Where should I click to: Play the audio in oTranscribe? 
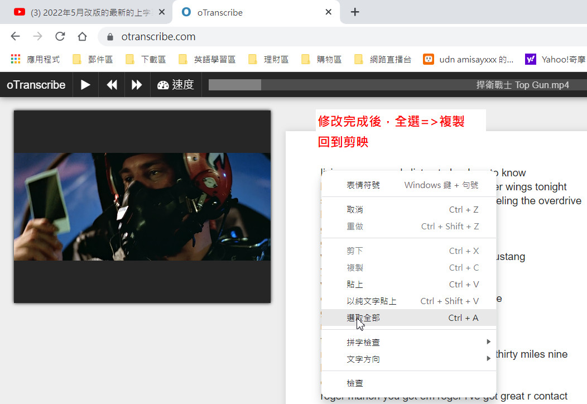coord(85,85)
